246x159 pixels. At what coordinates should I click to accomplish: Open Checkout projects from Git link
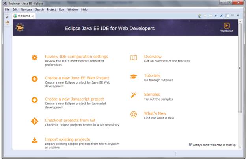(x=70, y=120)
